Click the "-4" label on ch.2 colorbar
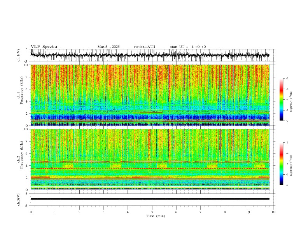This screenshot has width=308, height=238. pyautogui.click(x=287, y=153)
